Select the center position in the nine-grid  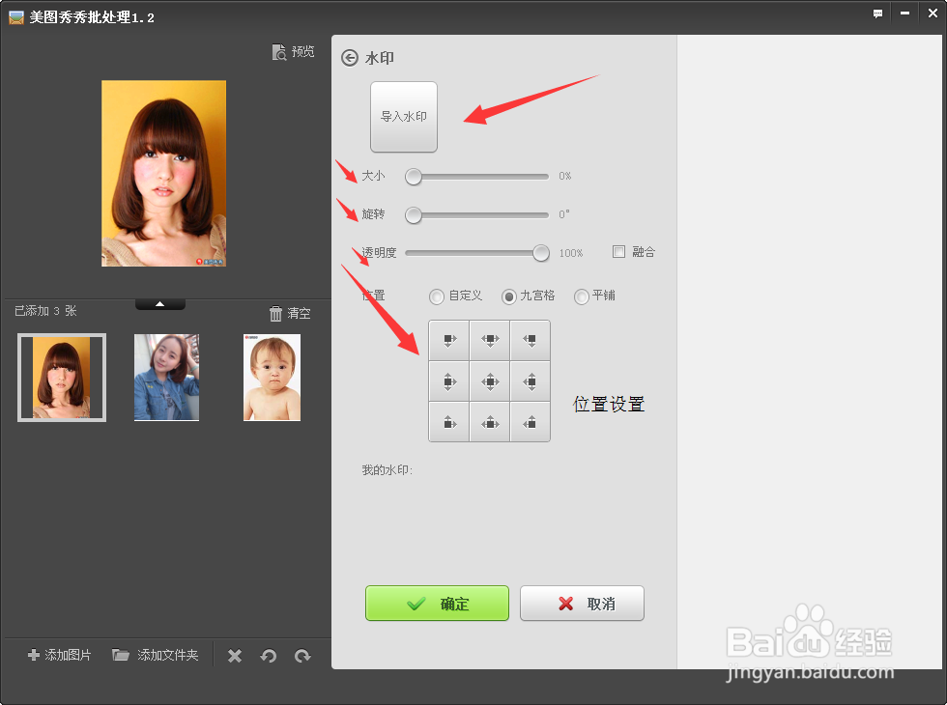point(489,380)
